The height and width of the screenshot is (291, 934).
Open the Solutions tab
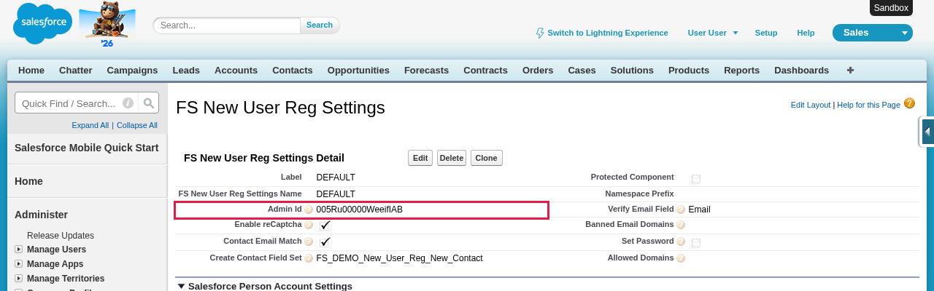[632, 71]
